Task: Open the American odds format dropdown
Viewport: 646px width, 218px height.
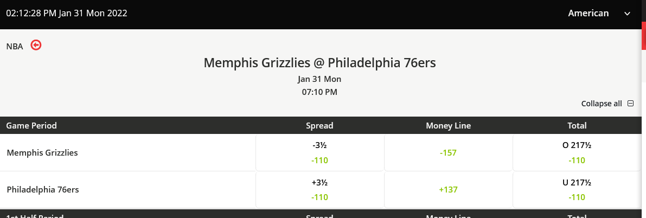Action: point(599,14)
